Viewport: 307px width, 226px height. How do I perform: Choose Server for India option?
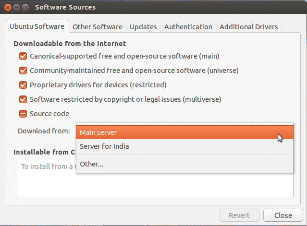click(x=184, y=146)
